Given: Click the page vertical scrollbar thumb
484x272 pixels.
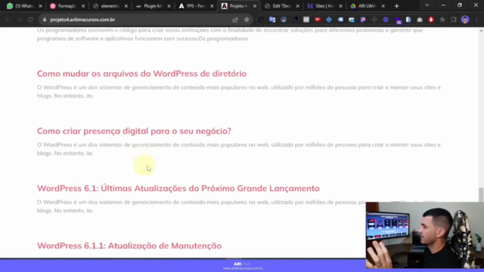Looking at the screenshot, I should click(x=481, y=195).
